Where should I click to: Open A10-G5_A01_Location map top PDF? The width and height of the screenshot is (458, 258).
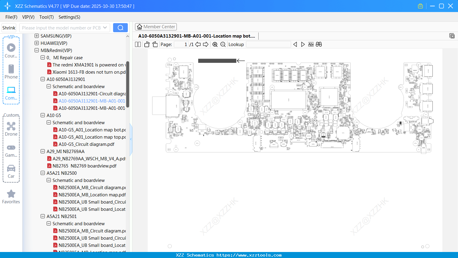click(x=90, y=137)
